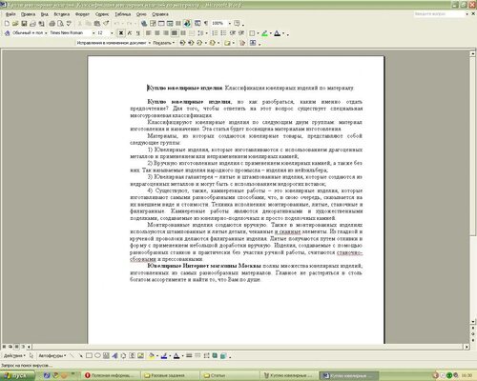The image size is (477, 381).
Task: Create a new blank document
Action: click(x=7, y=24)
